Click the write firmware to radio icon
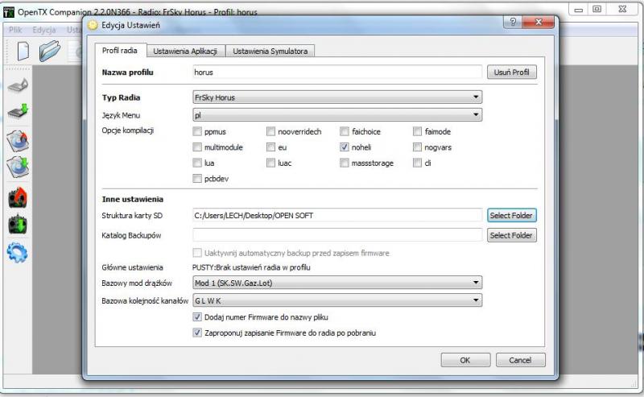 click(19, 85)
